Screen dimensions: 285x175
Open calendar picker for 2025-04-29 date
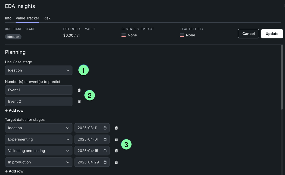click(x=105, y=162)
